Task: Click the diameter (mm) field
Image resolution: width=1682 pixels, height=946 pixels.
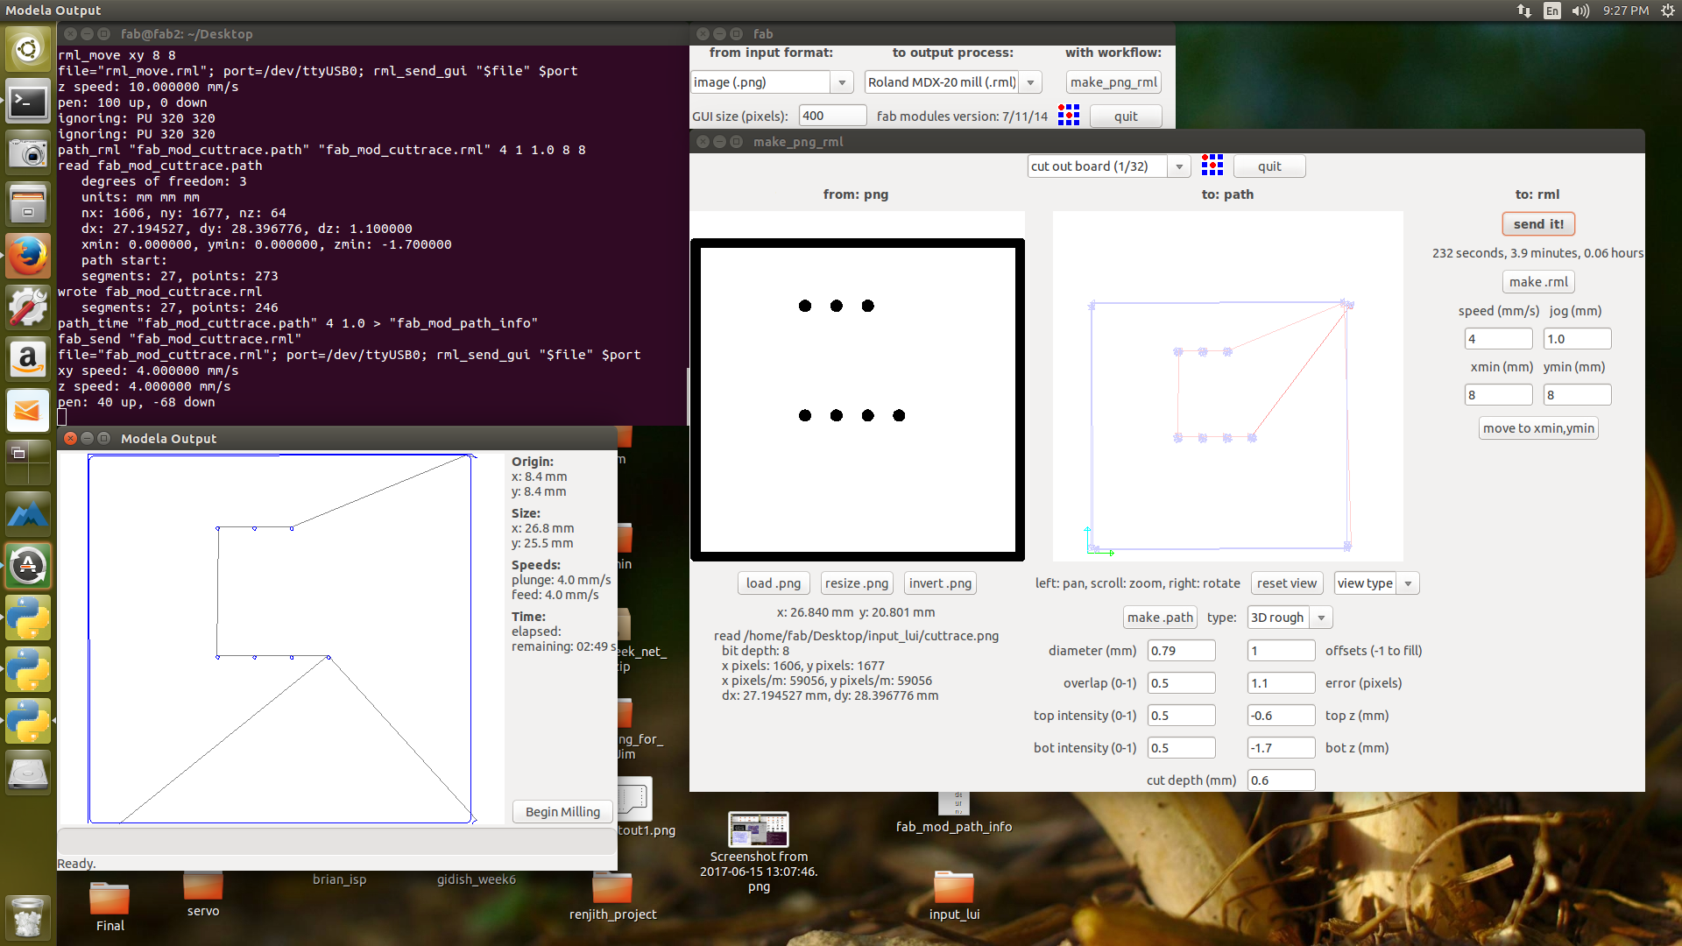Action: [x=1181, y=651]
